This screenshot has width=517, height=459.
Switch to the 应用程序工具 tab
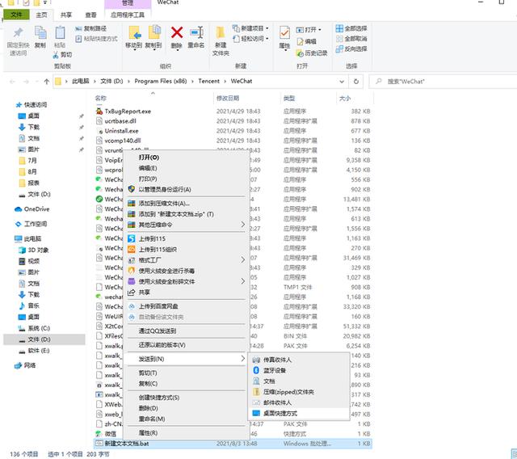pos(128,15)
